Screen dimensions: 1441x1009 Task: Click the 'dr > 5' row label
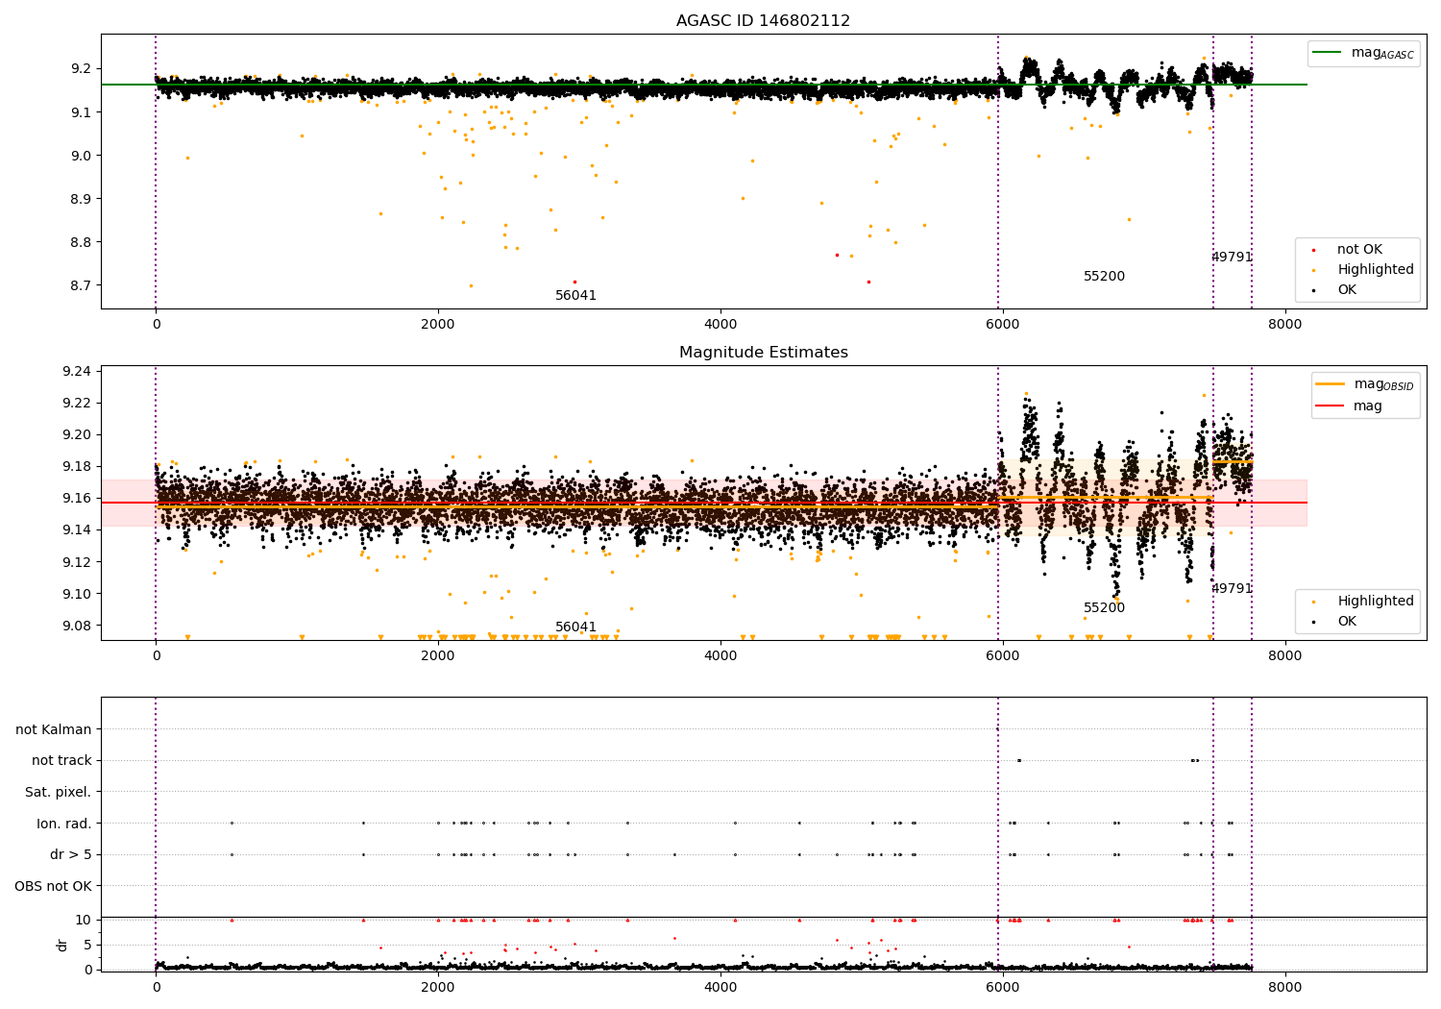pyautogui.click(x=71, y=854)
